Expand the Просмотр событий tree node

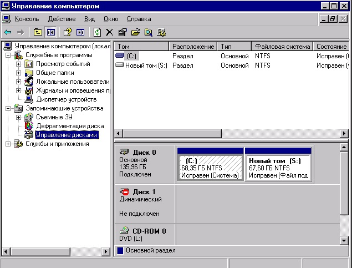click(18, 64)
